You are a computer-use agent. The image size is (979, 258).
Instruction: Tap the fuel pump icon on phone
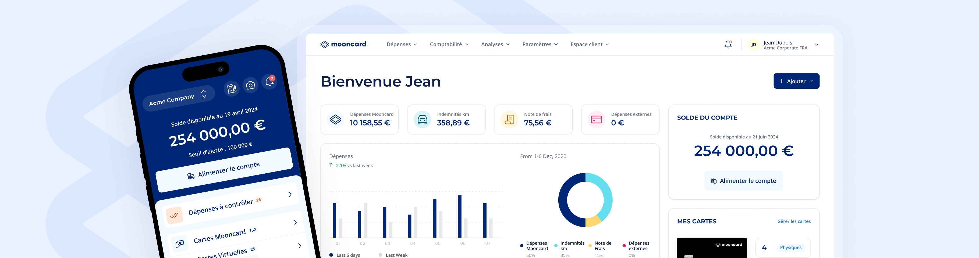pyautogui.click(x=232, y=89)
